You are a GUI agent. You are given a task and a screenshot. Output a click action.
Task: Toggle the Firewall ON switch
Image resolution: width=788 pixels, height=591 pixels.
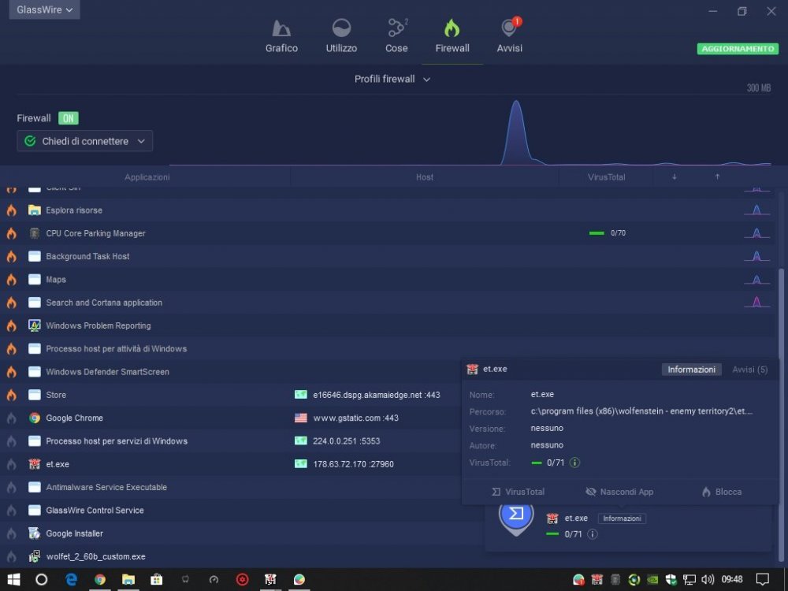(69, 118)
